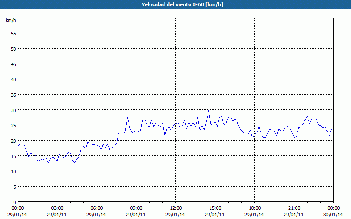The height and width of the screenshot is (219, 351).
Task: Click the "20" speed axis tick label
Action: pos(14,141)
